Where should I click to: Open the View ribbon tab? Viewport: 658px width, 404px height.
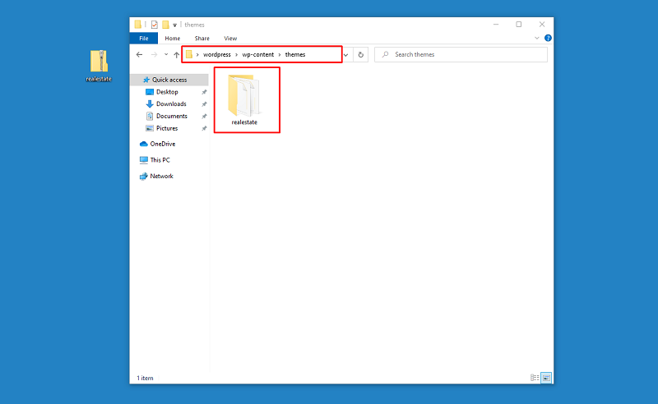pyautogui.click(x=230, y=38)
